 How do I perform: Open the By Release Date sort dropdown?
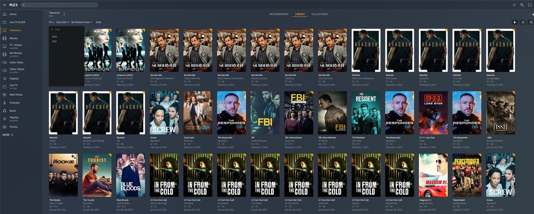(82, 22)
